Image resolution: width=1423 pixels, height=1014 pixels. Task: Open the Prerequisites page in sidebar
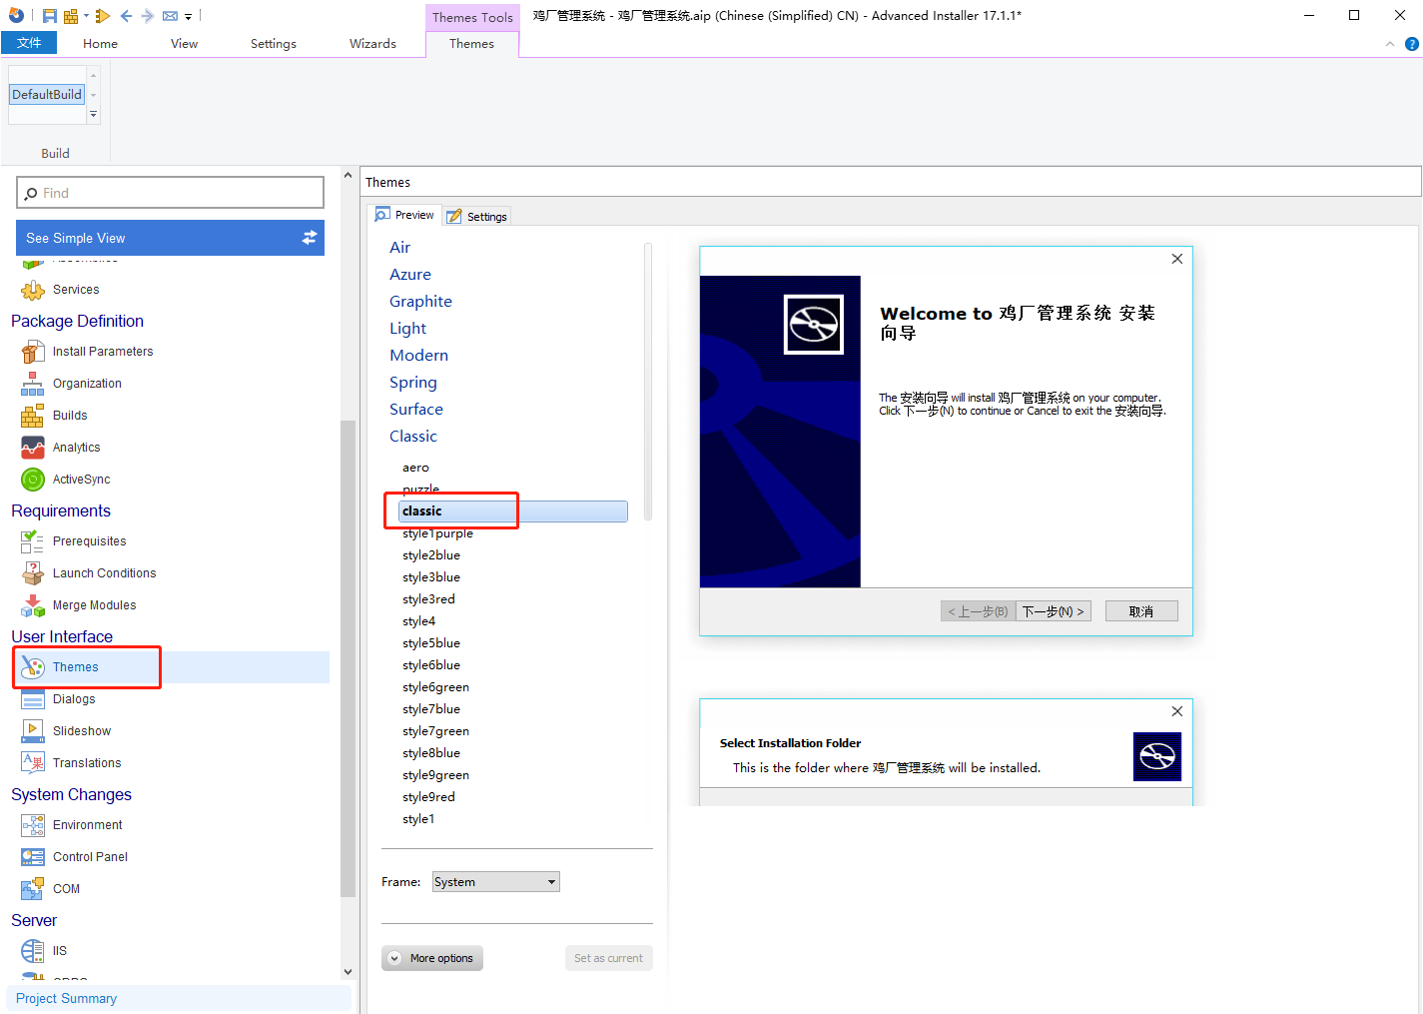[89, 541]
